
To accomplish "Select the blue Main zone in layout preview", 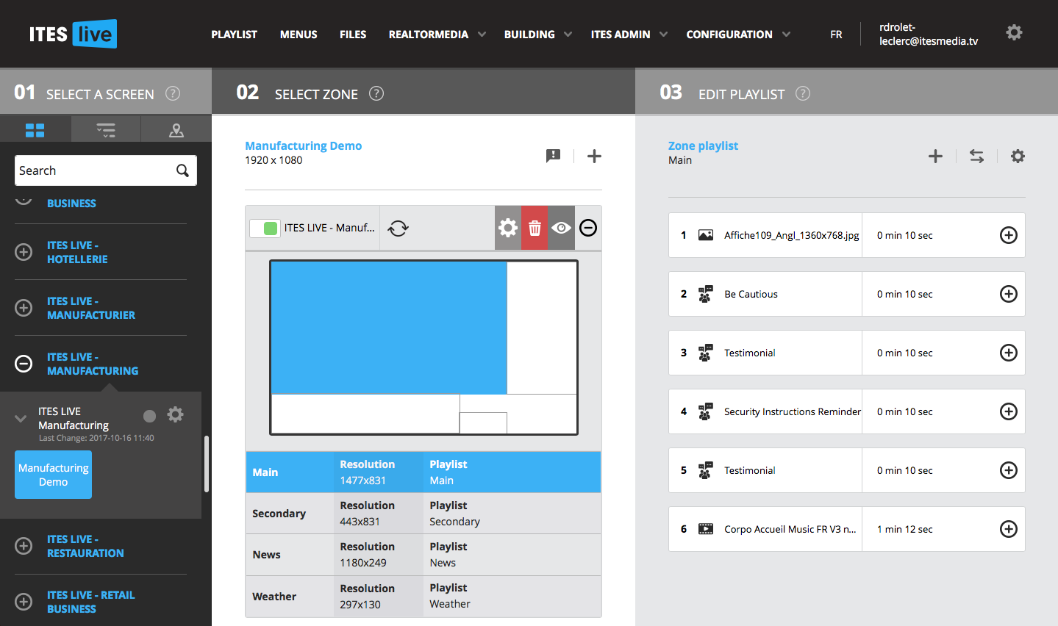I will coord(389,328).
